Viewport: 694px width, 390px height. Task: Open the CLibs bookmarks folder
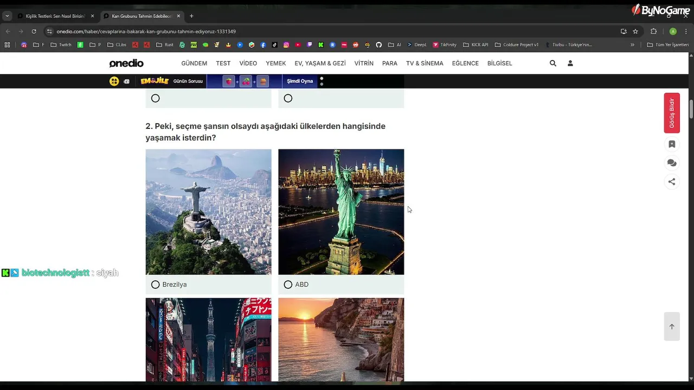tap(117, 45)
